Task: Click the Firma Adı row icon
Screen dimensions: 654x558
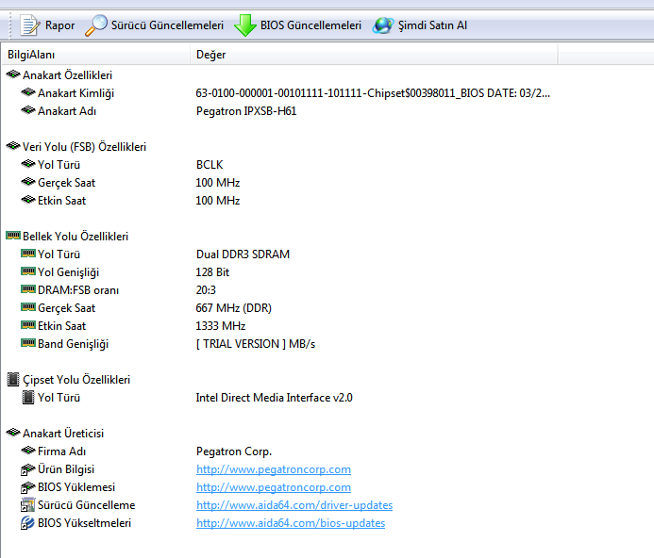Action: [x=28, y=451]
